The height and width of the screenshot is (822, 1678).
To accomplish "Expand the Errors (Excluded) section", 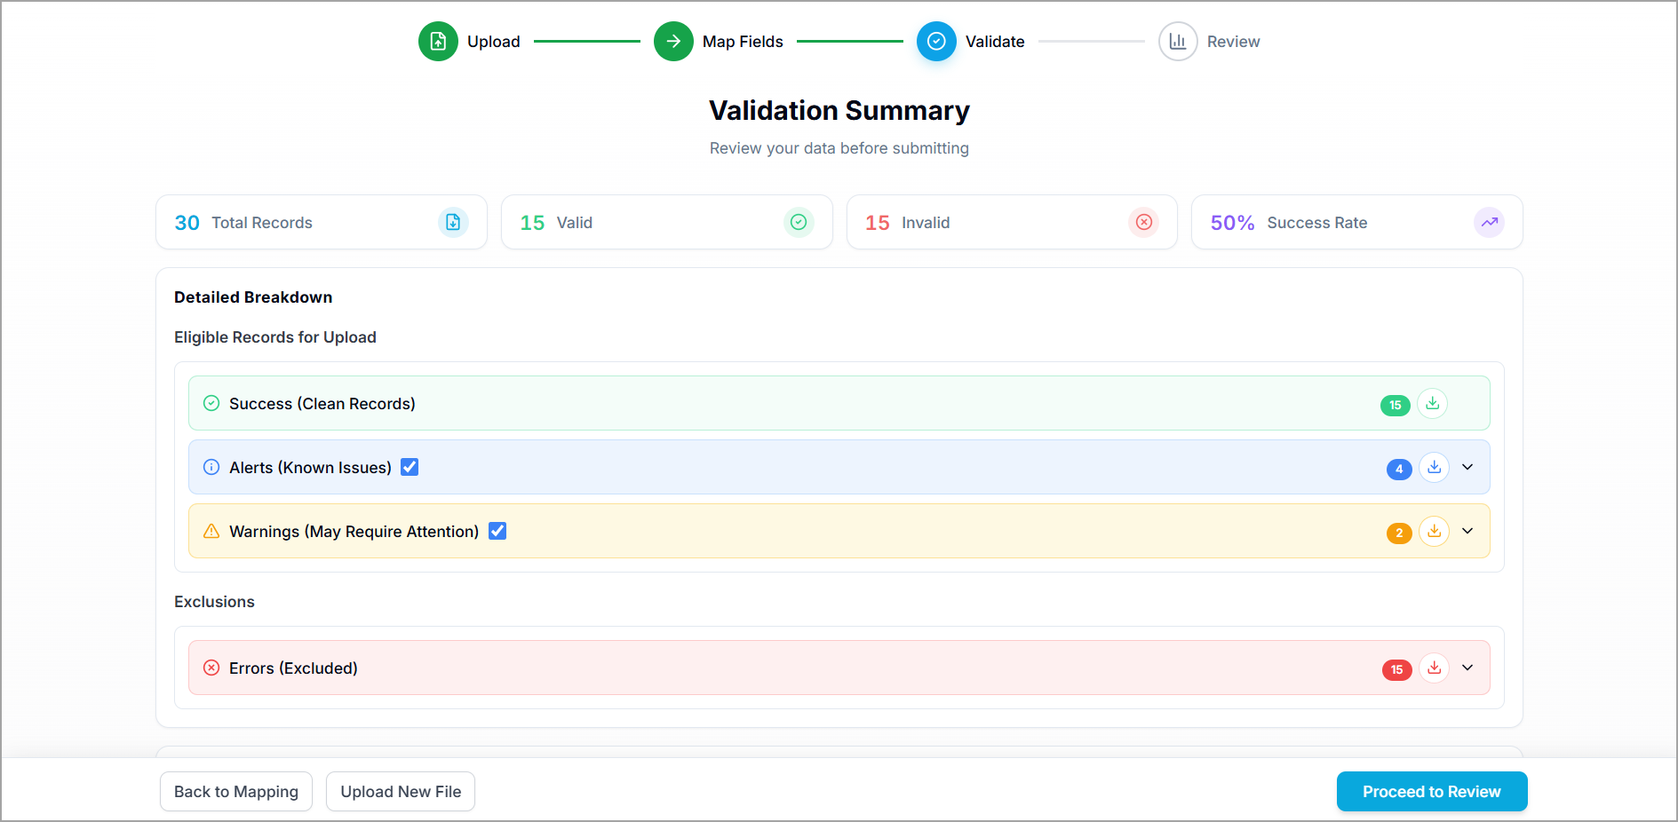I will (1467, 668).
